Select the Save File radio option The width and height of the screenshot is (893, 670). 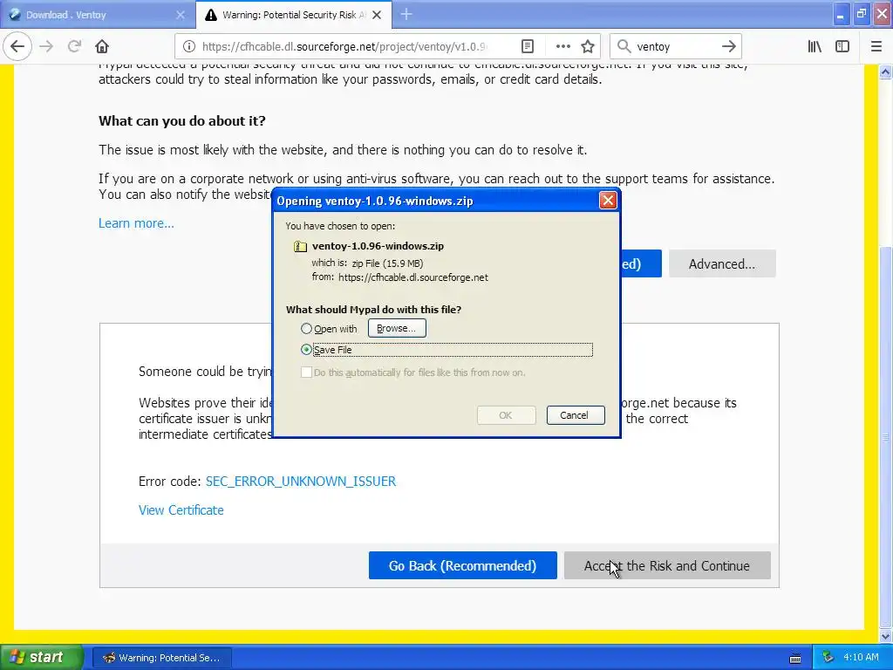[x=306, y=350]
